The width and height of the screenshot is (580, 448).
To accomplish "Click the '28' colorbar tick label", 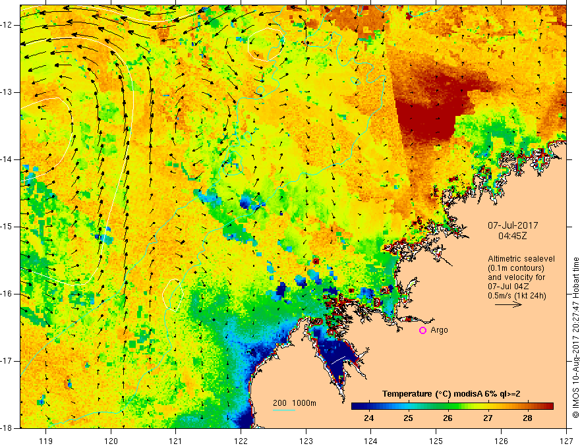I will 527,418.
